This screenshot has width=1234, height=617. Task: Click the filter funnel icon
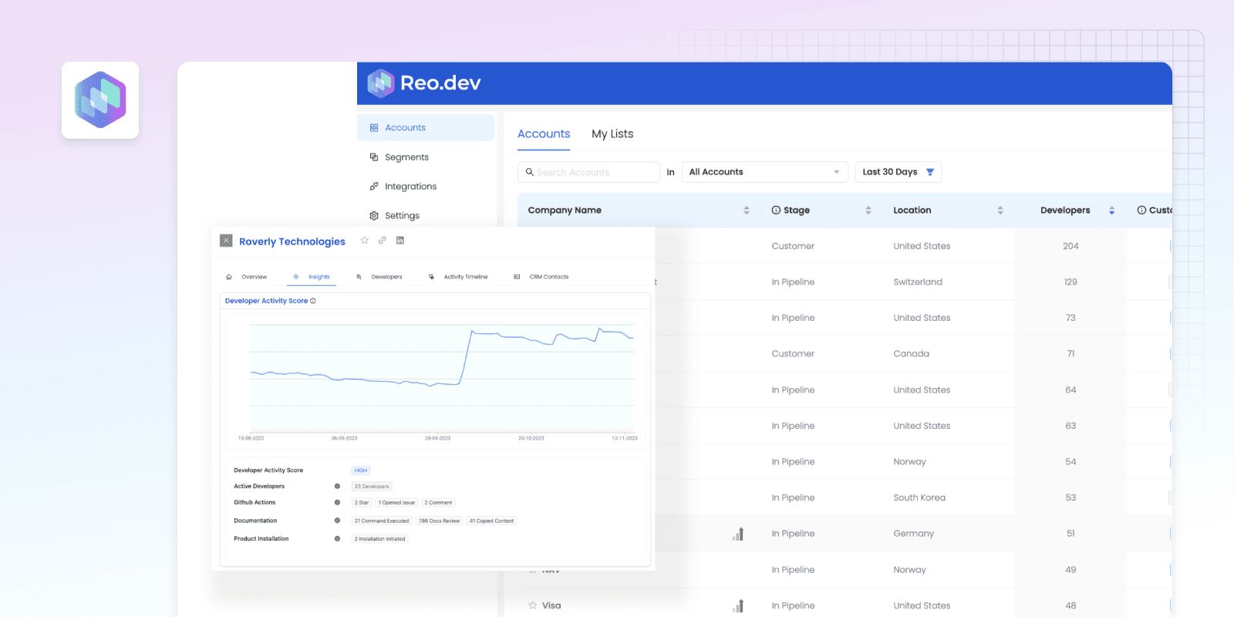coord(930,172)
